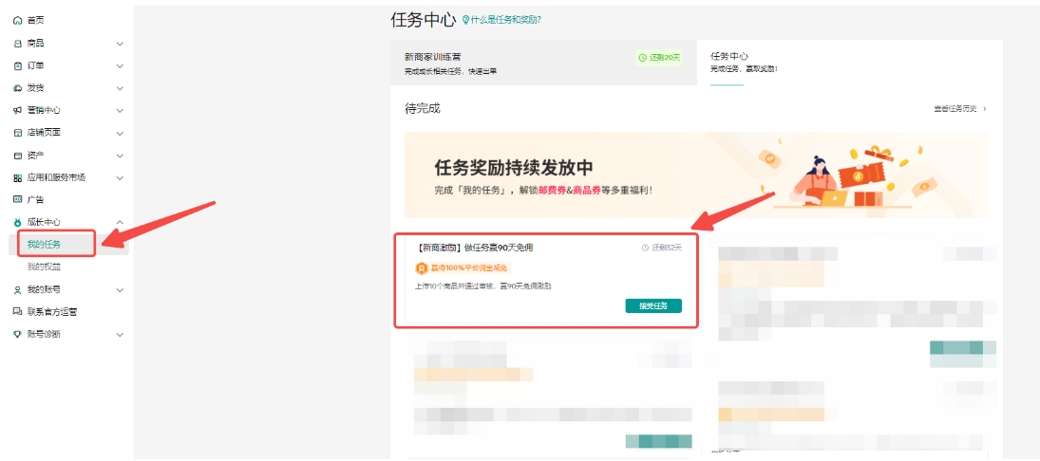This screenshot has width=1040, height=461.
Task: Expand the 账号诊断 chevron arrow
Action: click(120, 334)
